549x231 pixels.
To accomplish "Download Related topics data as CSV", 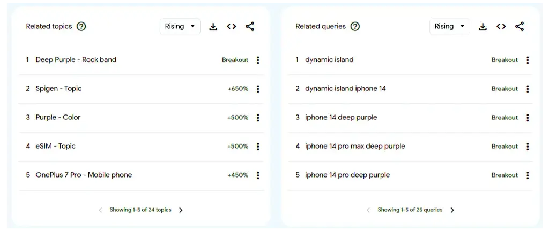I will 213,27.
